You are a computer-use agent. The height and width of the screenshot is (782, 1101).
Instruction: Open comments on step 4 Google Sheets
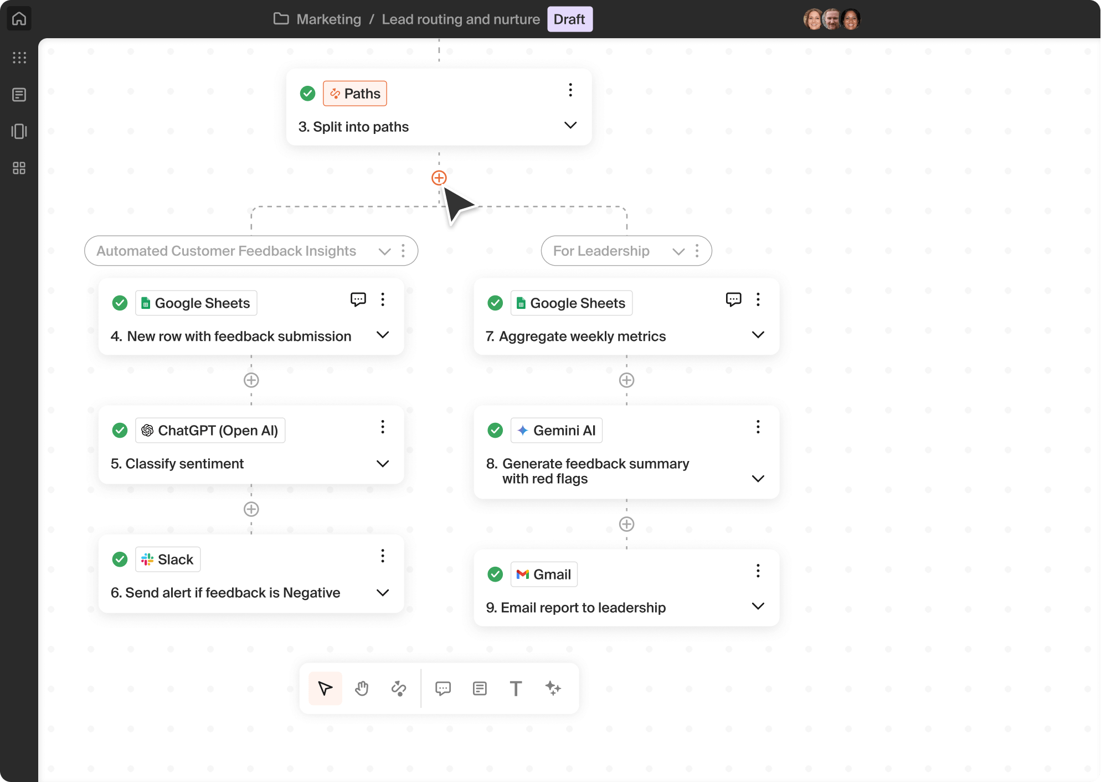[x=358, y=299]
